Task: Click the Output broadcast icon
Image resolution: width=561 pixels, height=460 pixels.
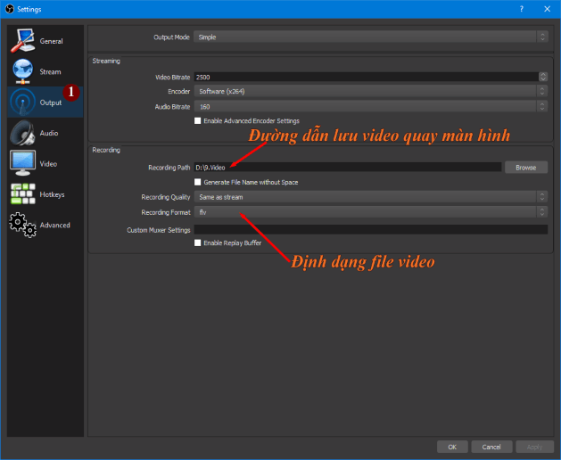Action: click(23, 103)
